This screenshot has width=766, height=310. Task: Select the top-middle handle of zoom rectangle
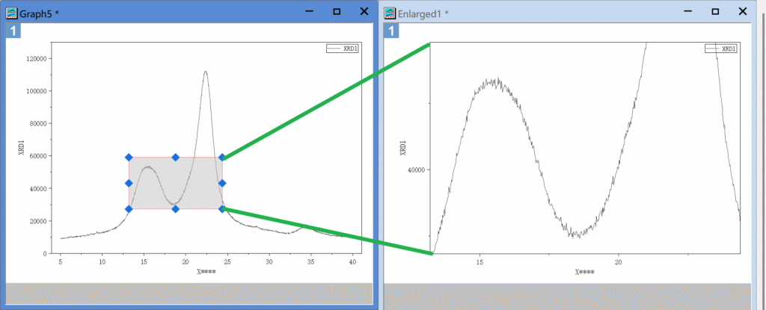tap(175, 158)
